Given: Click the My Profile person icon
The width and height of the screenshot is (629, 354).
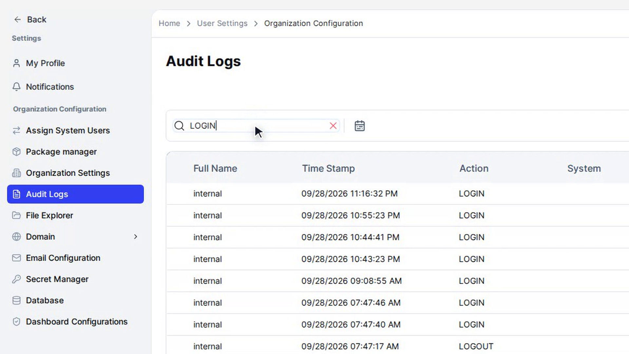Looking at the screenshot, I should [16, 63].
